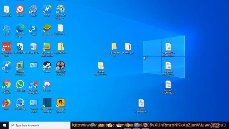This screenshot has height=129, width=229.
Task: Select the unlabeled icon left of Steam
Action: point(34,66)
